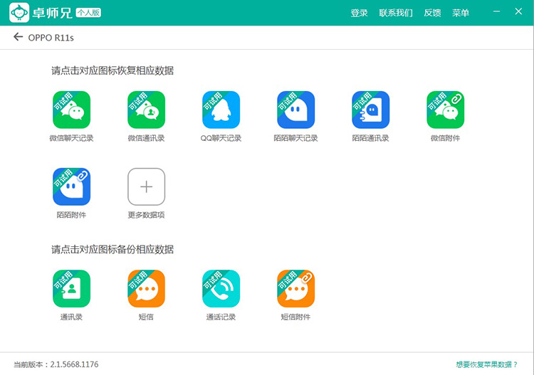Click the 卓师兄 logo icon
This screenshot has width=534, height=375.
coord(19,13)
